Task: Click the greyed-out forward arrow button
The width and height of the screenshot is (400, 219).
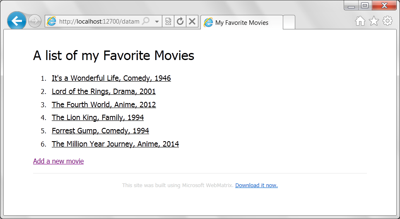Action: tap(35, 21)
